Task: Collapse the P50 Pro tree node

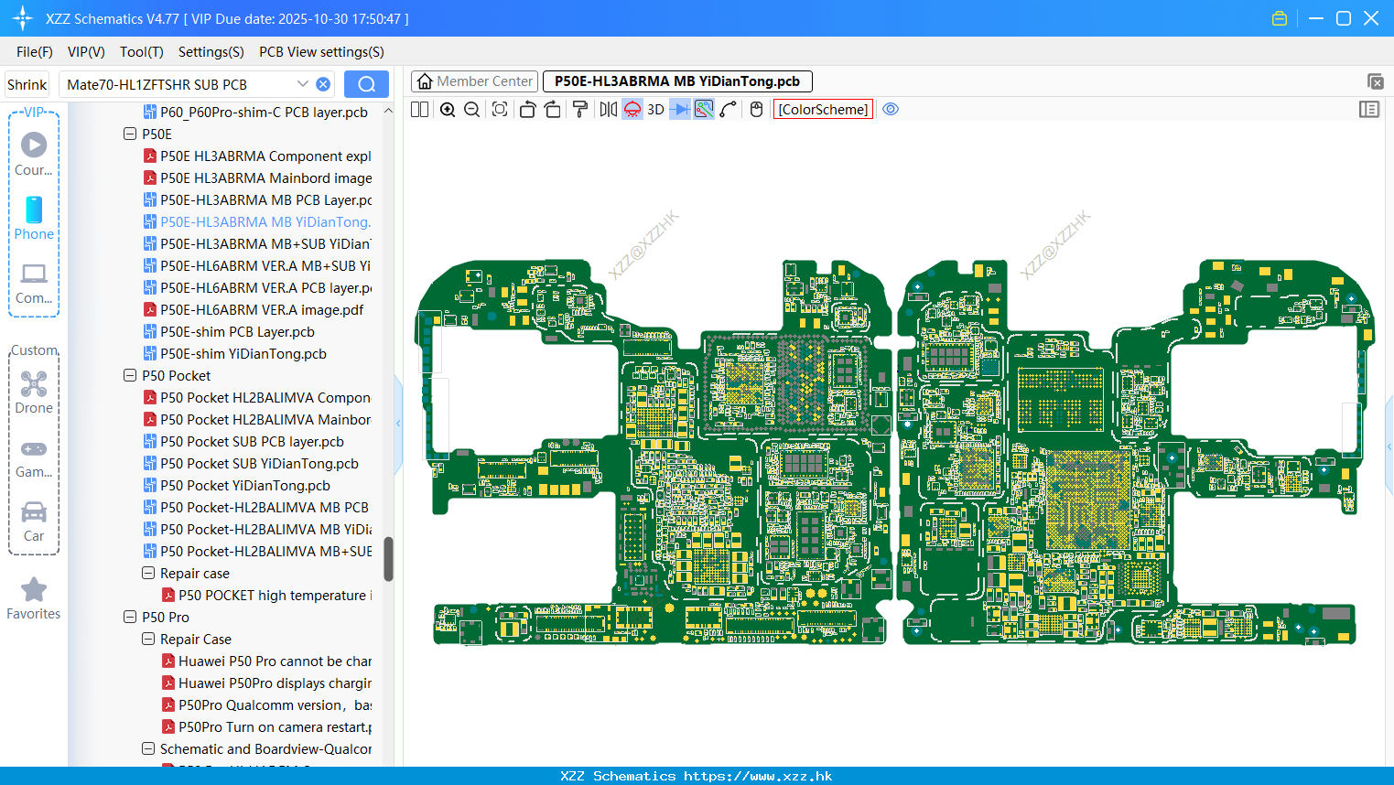Action: tap(130, 617)
